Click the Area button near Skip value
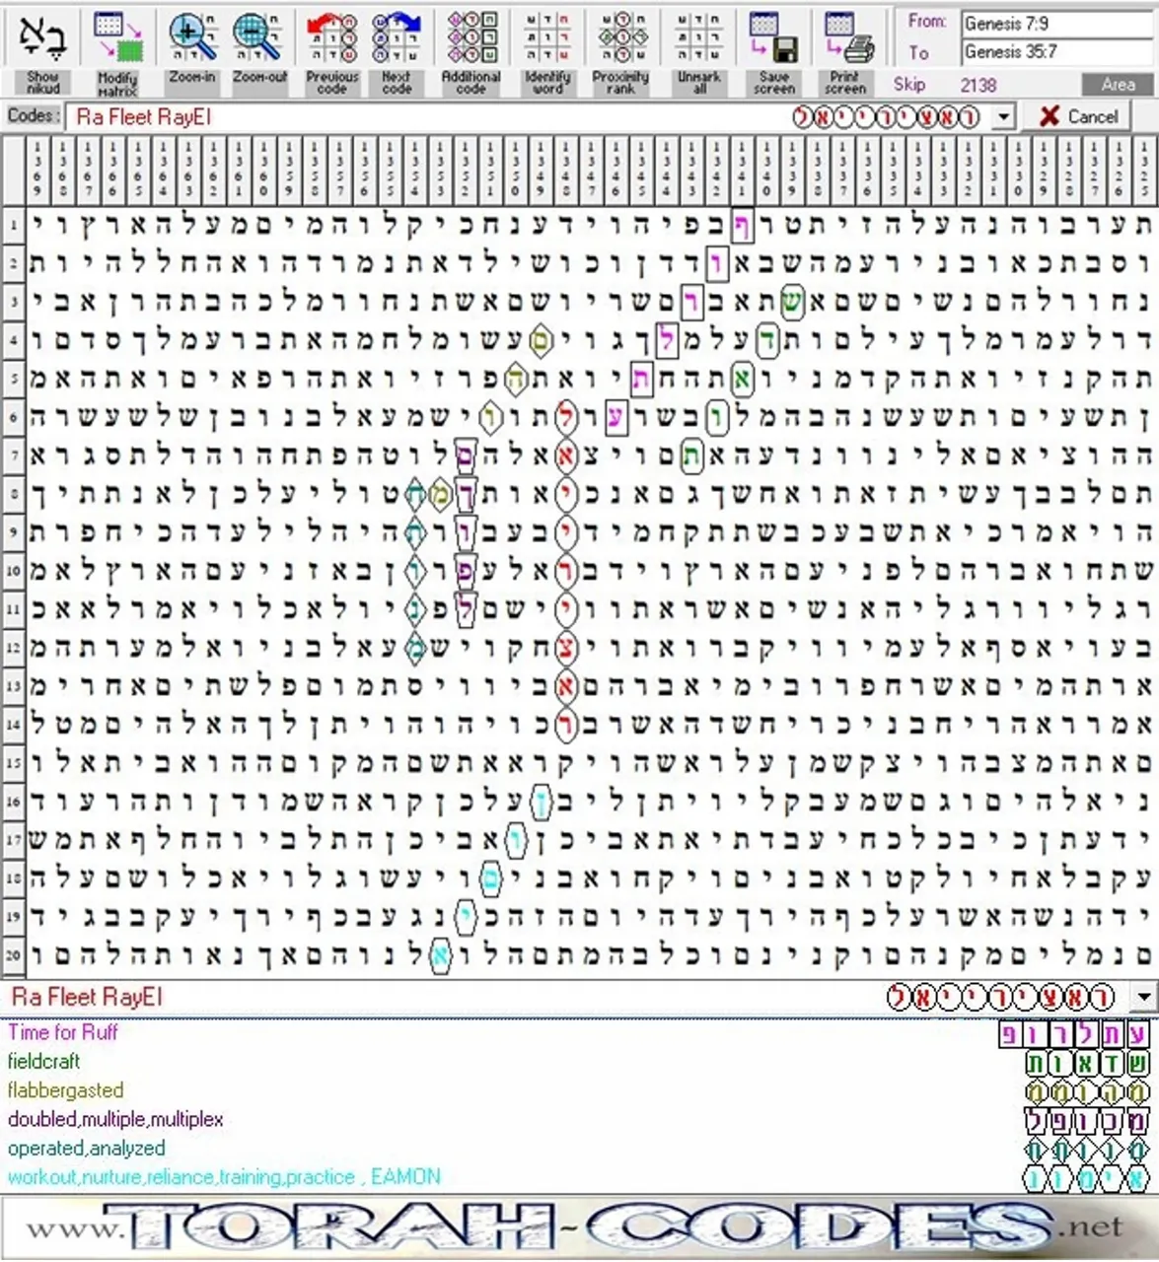1159x1262 pixels. pos(1120,84)
